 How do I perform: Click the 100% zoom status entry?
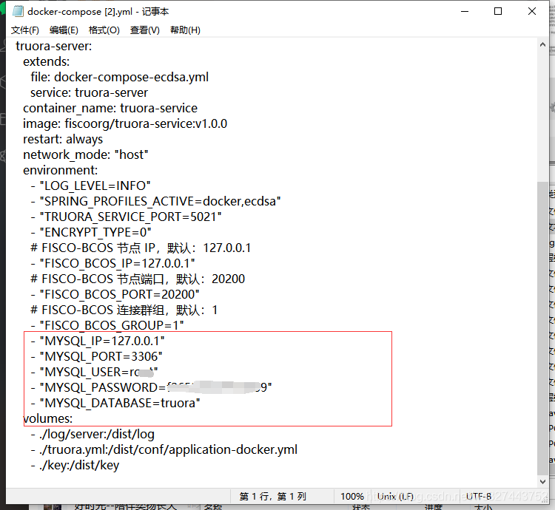pyautogui.click(x=351, y=497)
